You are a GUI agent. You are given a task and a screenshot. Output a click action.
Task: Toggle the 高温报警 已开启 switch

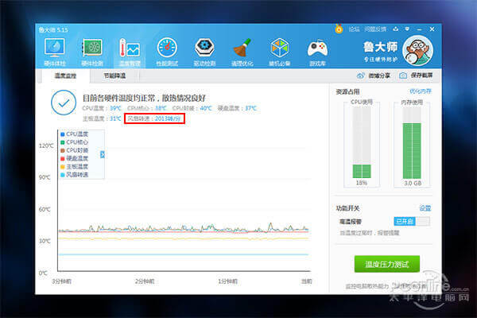[412, 221]
